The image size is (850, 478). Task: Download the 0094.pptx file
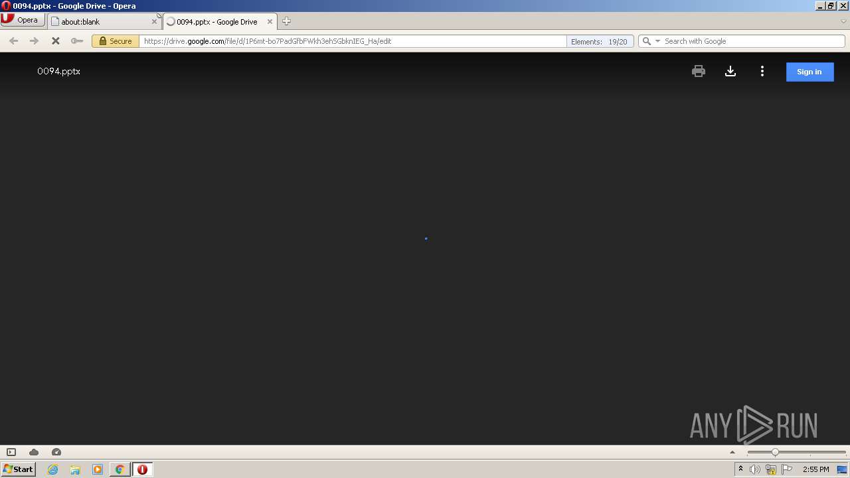tap(730, 71)
